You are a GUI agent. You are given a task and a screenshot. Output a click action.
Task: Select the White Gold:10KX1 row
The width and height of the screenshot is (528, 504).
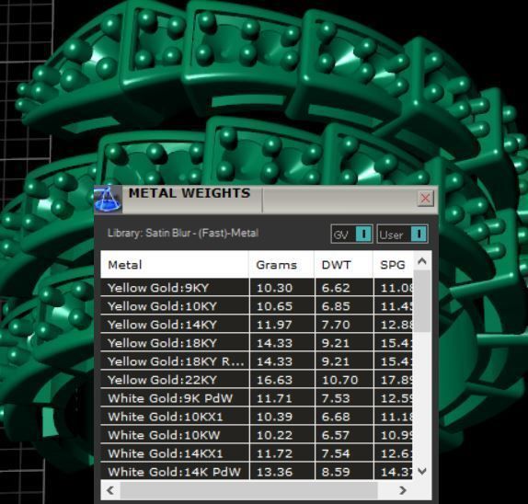pyautogui.click(x=257, y=417)
